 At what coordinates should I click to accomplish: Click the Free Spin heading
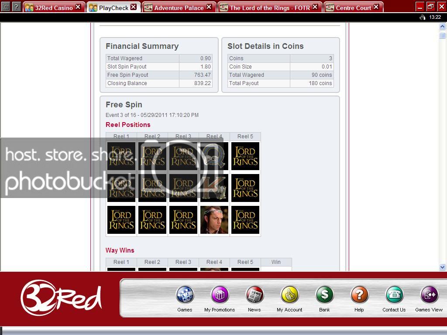click(x=124, y=105)
